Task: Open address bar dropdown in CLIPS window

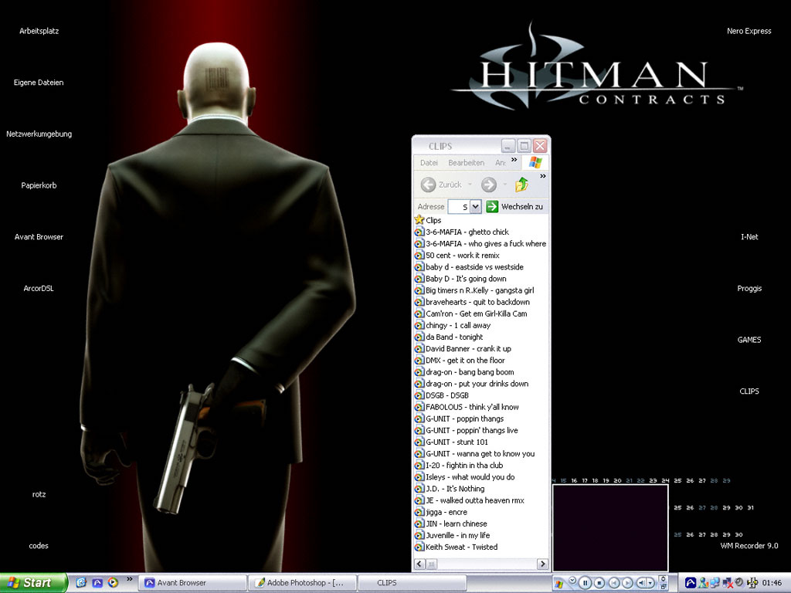Action: (475, 206)
